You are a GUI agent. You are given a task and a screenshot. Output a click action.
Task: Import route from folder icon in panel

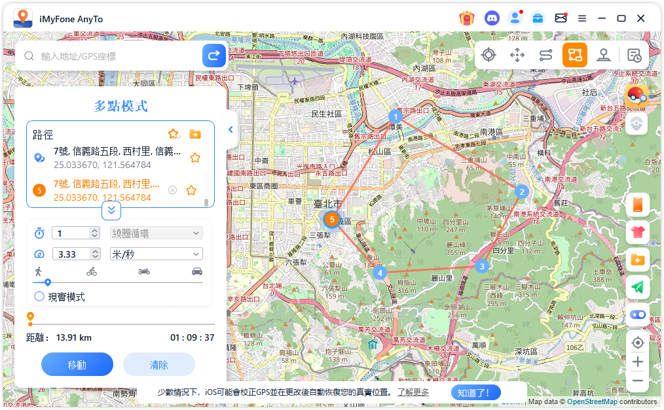(x=195, y=135)
